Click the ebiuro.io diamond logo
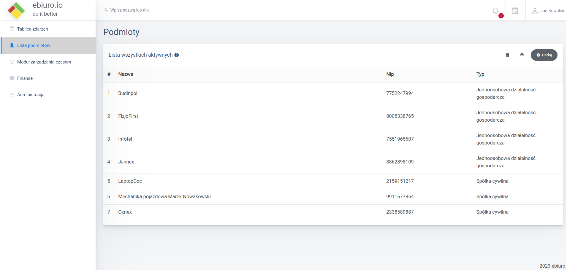The image size is (567, 270). pyautogui.click(x=16, y=10)
